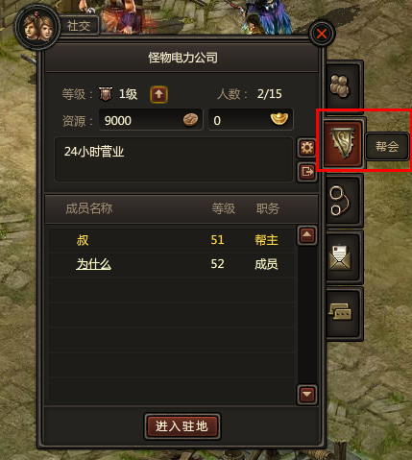Click the guild settings gear icon

click(x=306, y=148)
